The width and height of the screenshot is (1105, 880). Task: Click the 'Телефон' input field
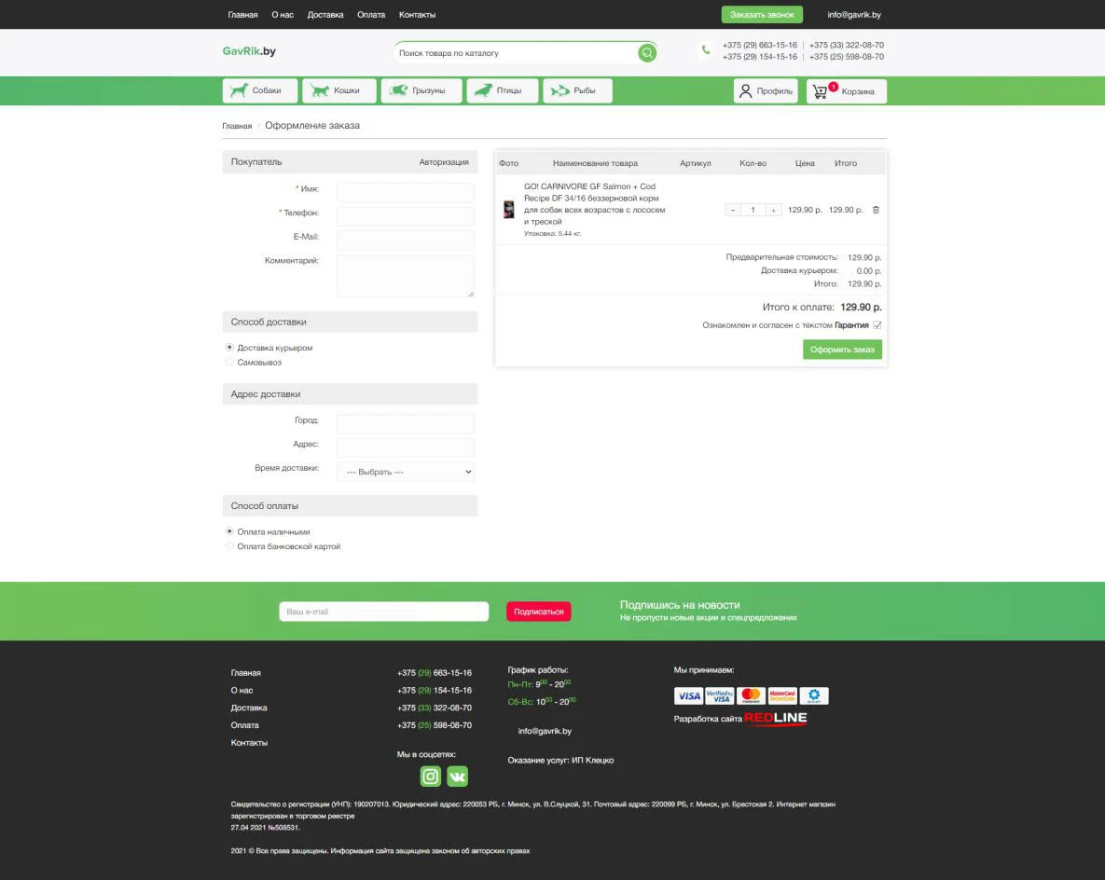click(406, 216)
